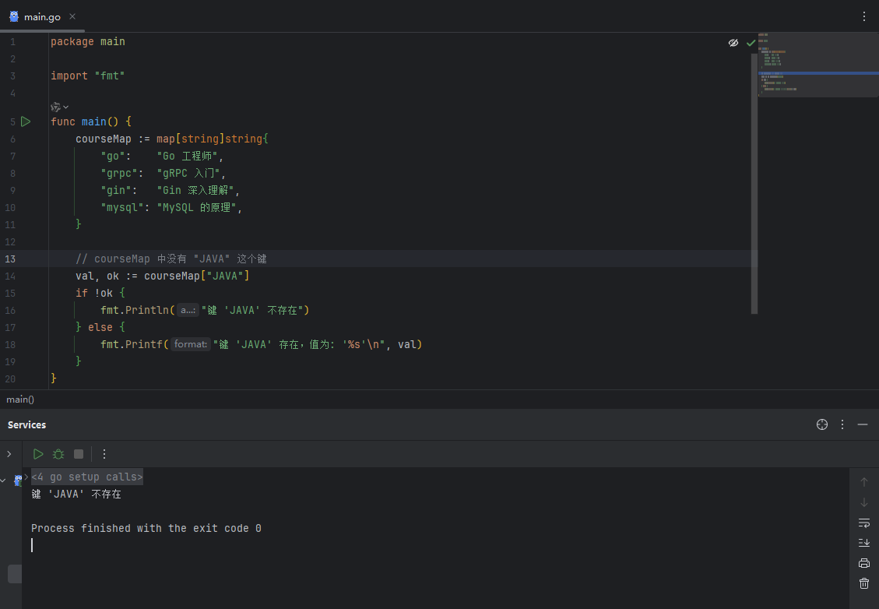The image size is (879, 609).
Task: Stop the process with the square stop button
Action: pyautogui.click(x=79, y=454)
